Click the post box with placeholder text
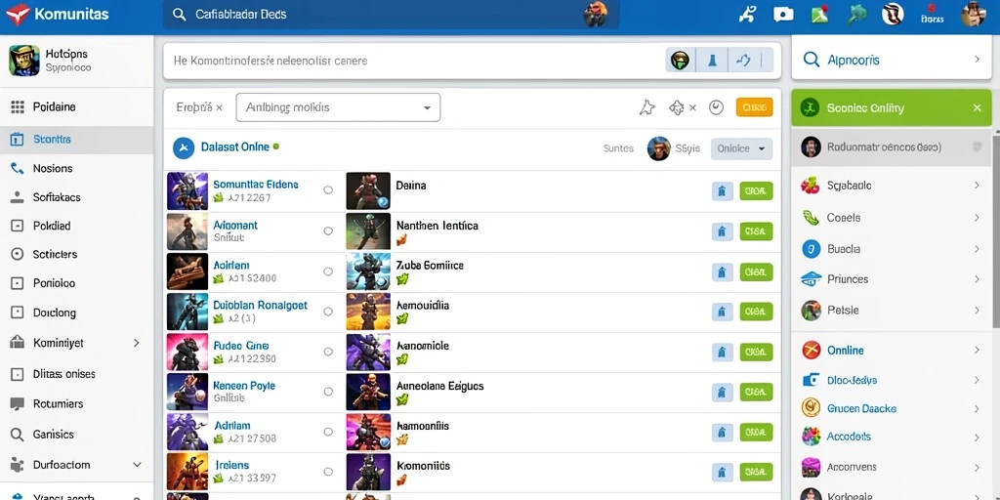The width and height of the screenshot is (1000, 500). click(472, 62)
